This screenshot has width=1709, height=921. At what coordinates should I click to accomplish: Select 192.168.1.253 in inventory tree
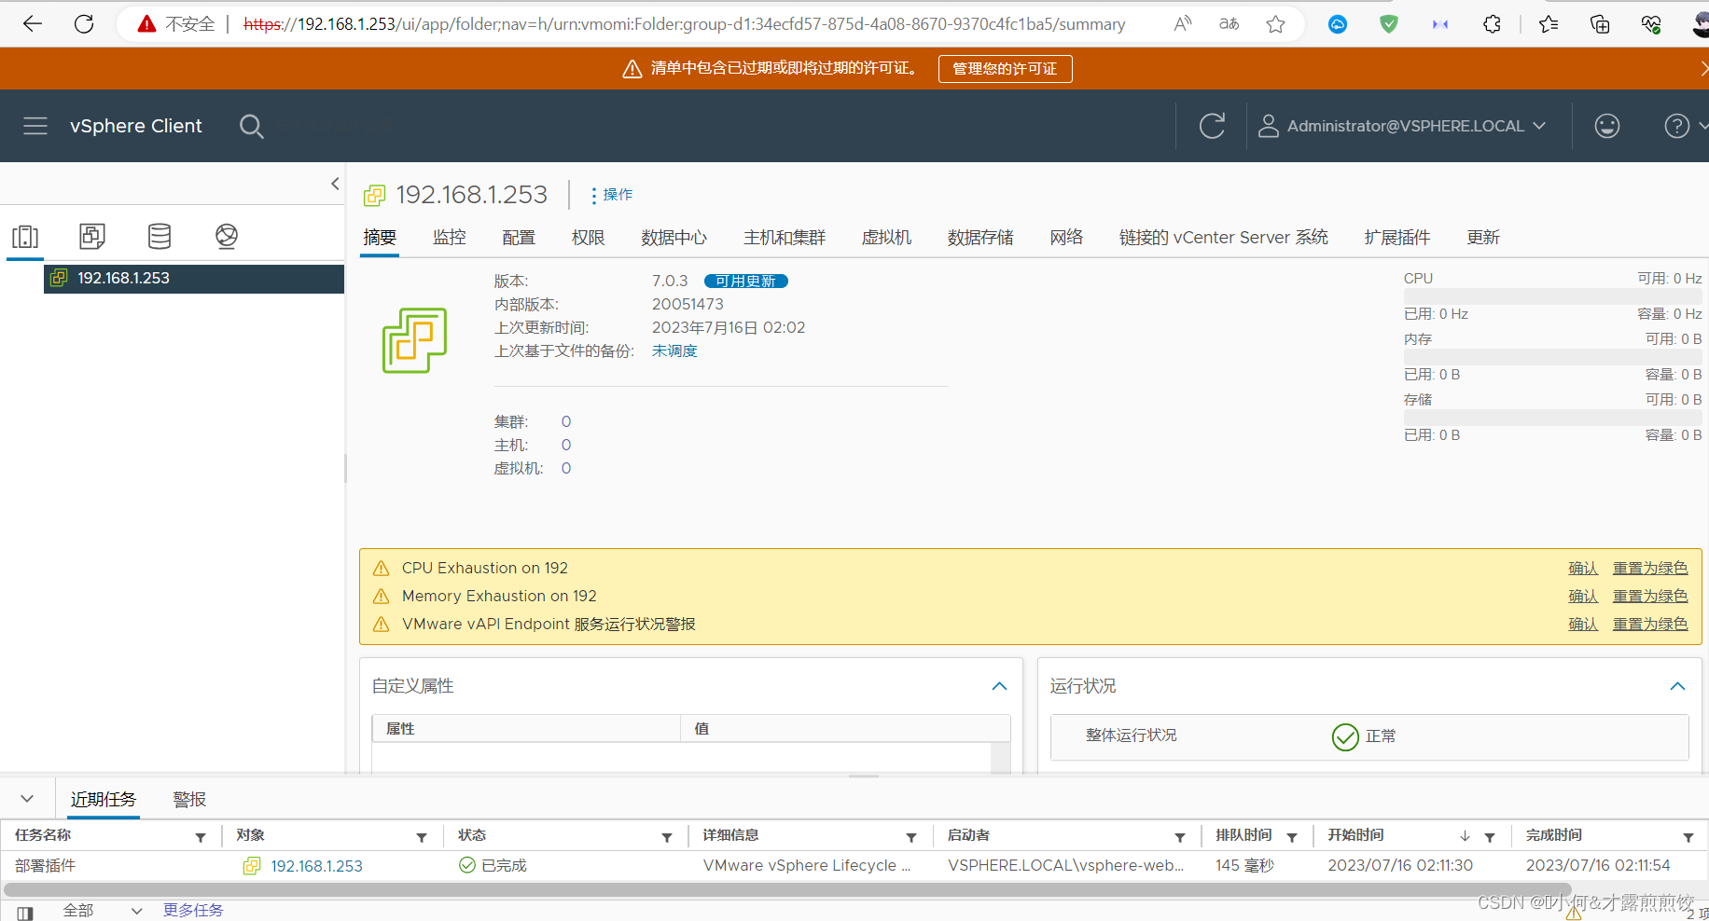194,279
